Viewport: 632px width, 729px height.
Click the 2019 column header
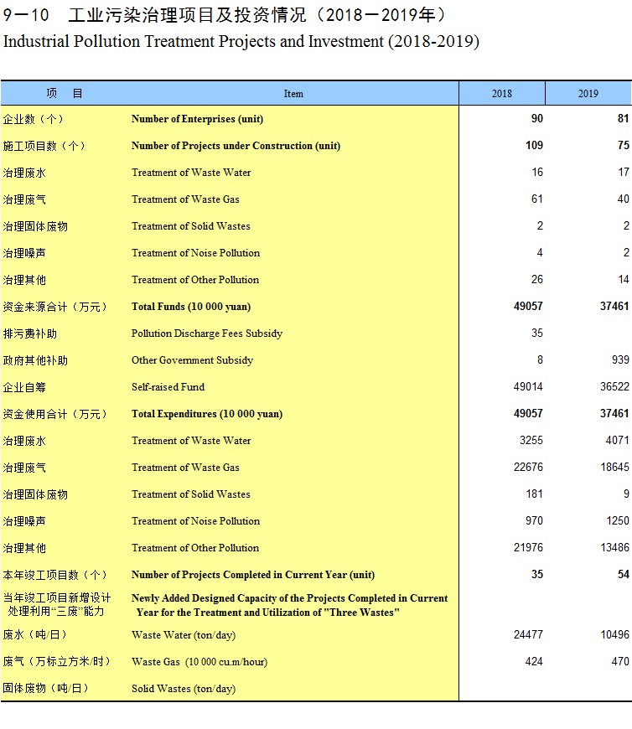(588, 94)
